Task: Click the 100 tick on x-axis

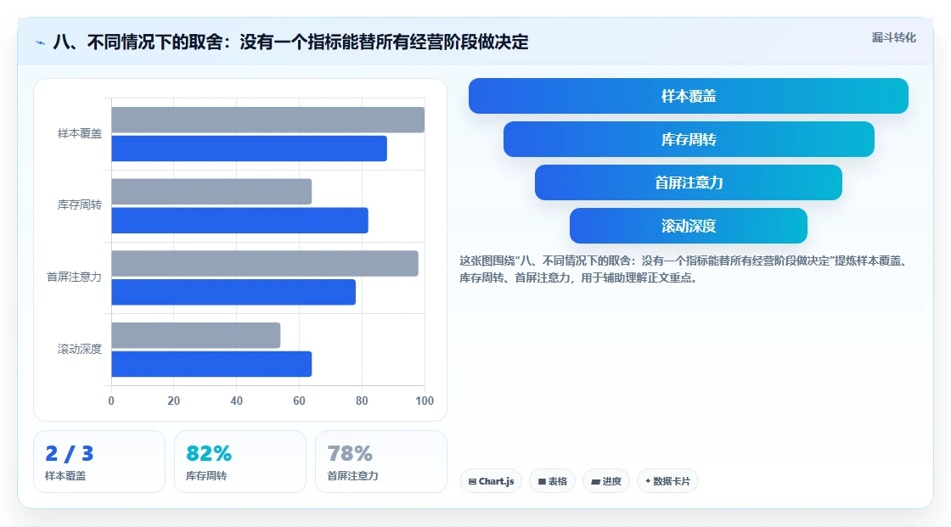Action: point(425,401)
